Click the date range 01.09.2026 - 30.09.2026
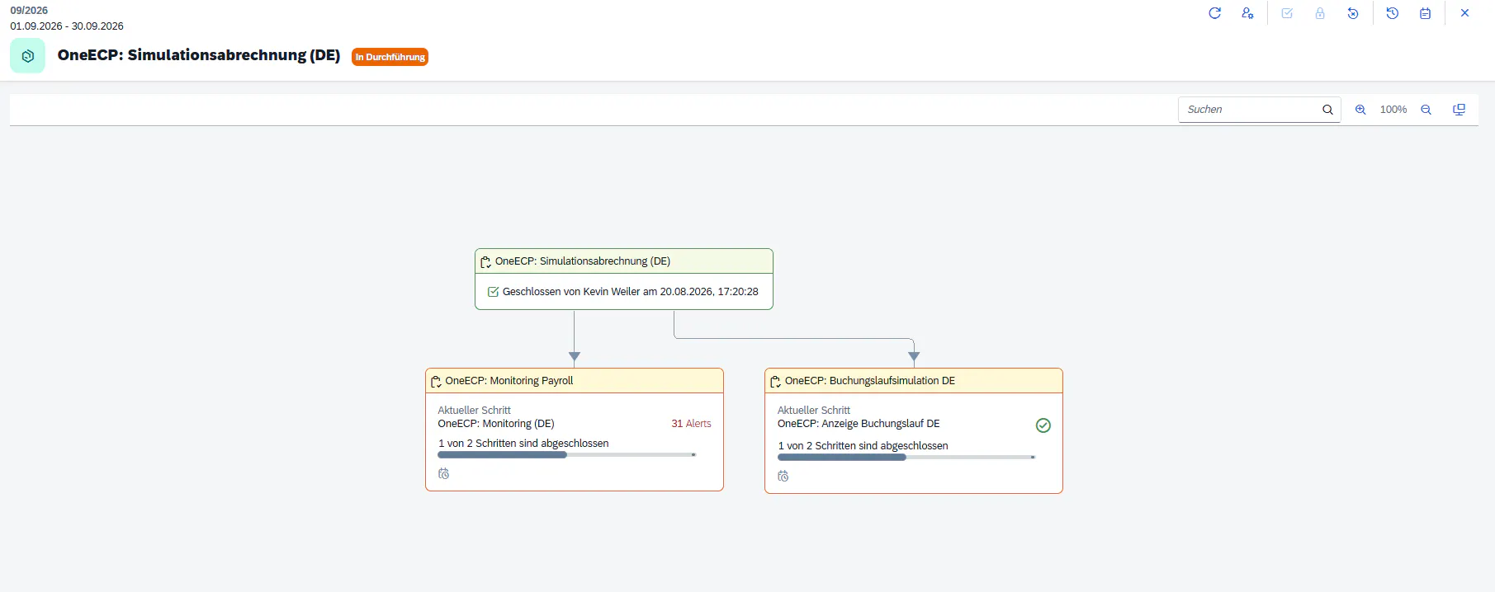The height and width of the screenshot is (592, 1495). (67, 26)
